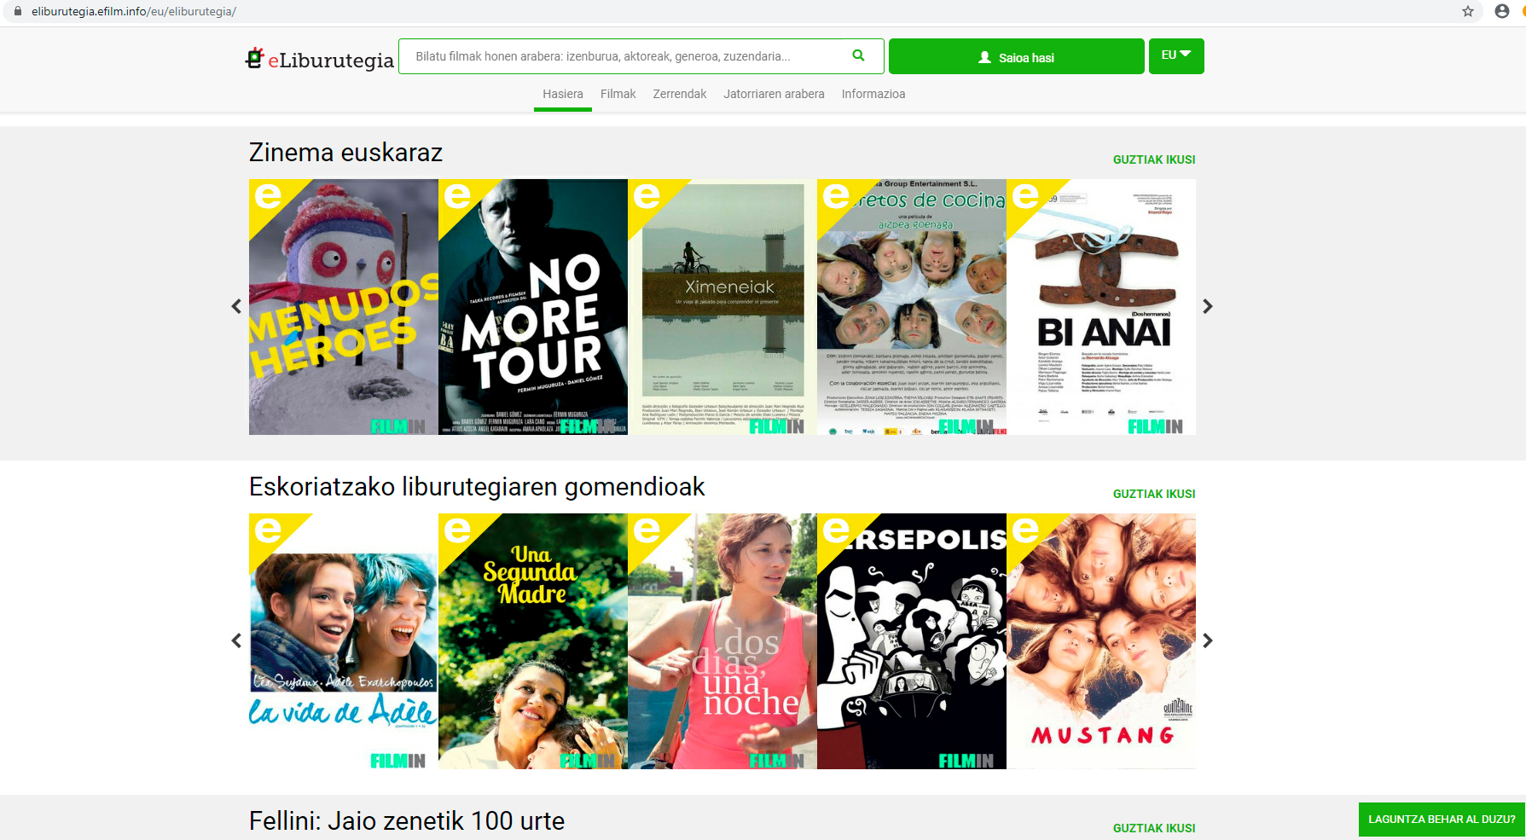1526x840 pixels.
Task: Click Guztiak ikusi for Fellini section
Action: 1153,828
